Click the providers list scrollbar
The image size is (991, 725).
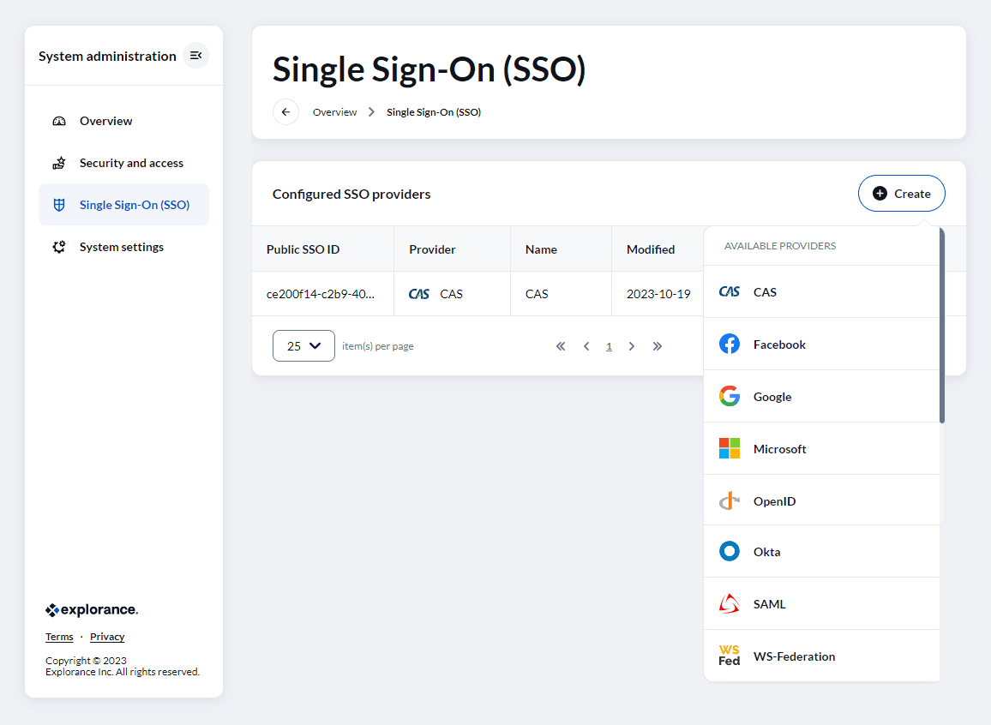[x=941, y=326]
